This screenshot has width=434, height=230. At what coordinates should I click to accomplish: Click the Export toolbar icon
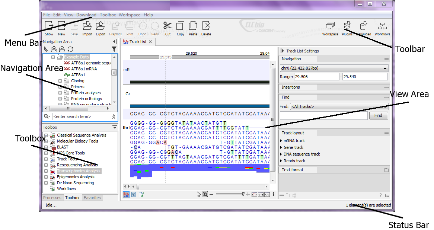coord(100,26)
